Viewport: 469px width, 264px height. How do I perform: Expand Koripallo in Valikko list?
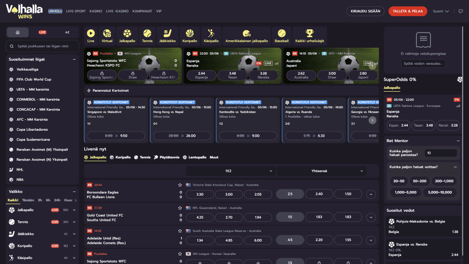pos(74,246)
